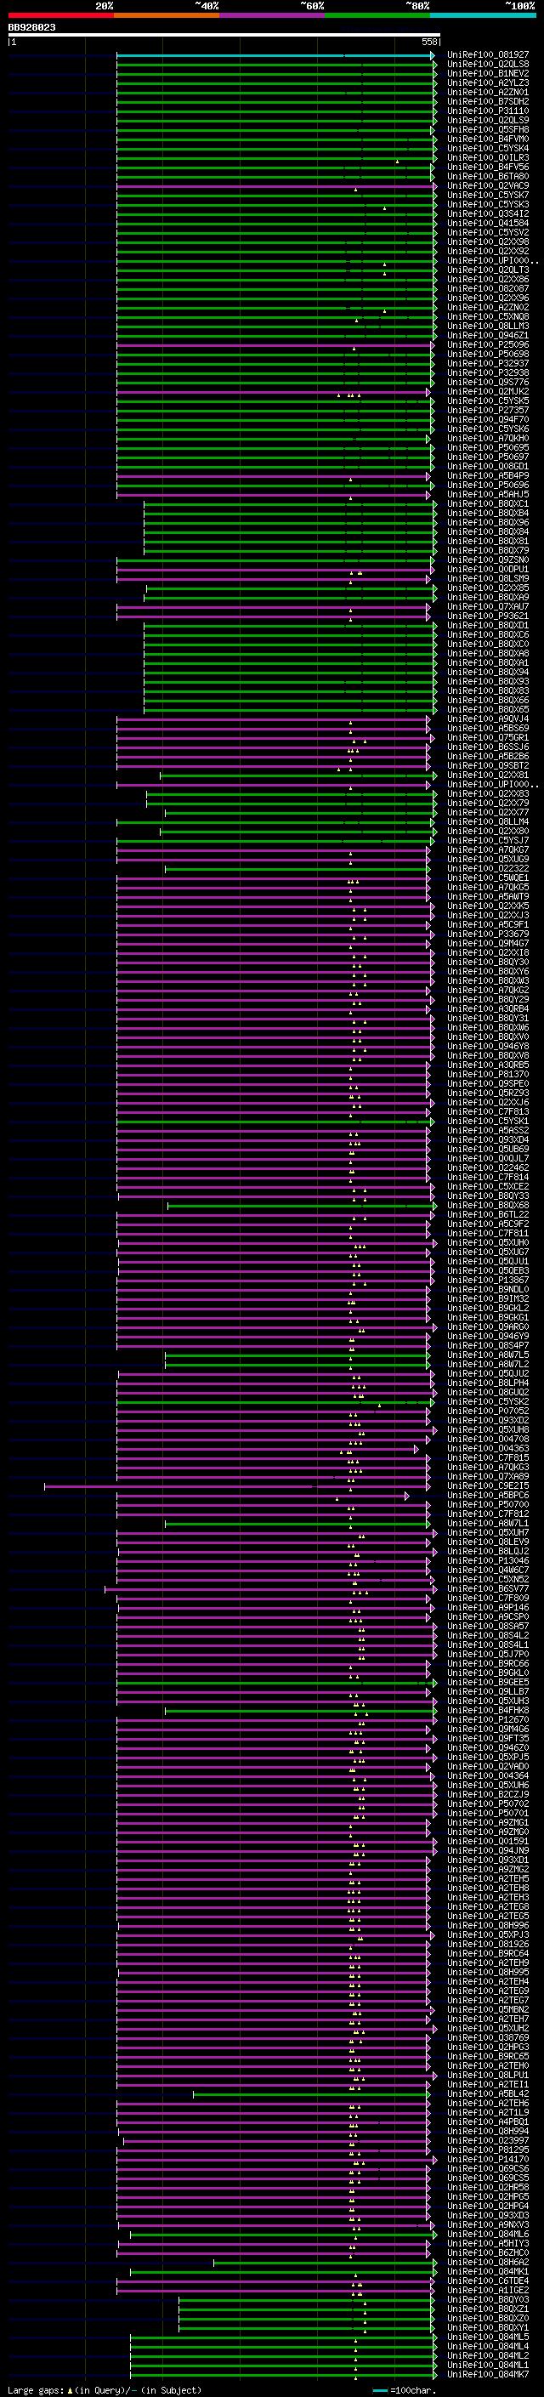Open hit UniRef100_B4FVM0
544x2397 pixels.
click(x=488, y=139)
